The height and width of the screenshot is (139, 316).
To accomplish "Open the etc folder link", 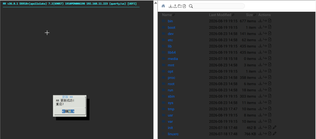I will click(x=170, y=40).
